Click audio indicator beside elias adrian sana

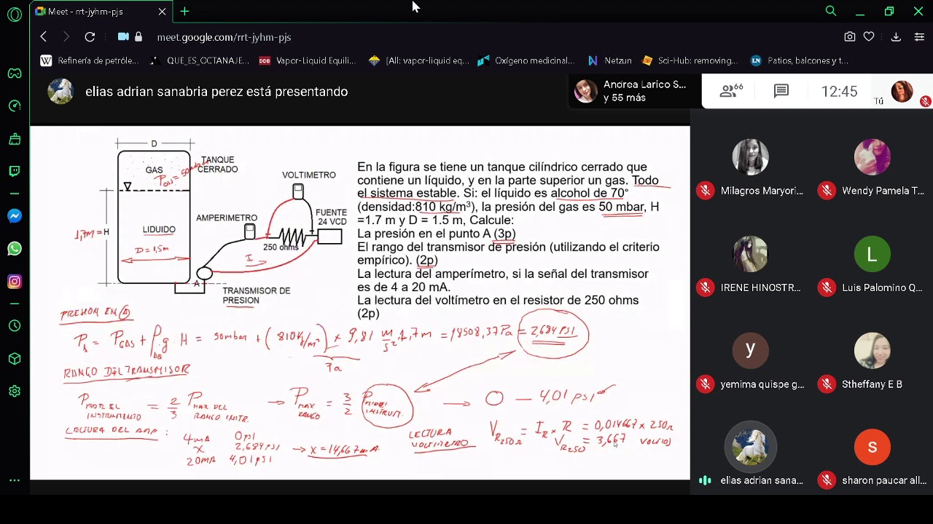pyautogui.click(x=705, y=480)
